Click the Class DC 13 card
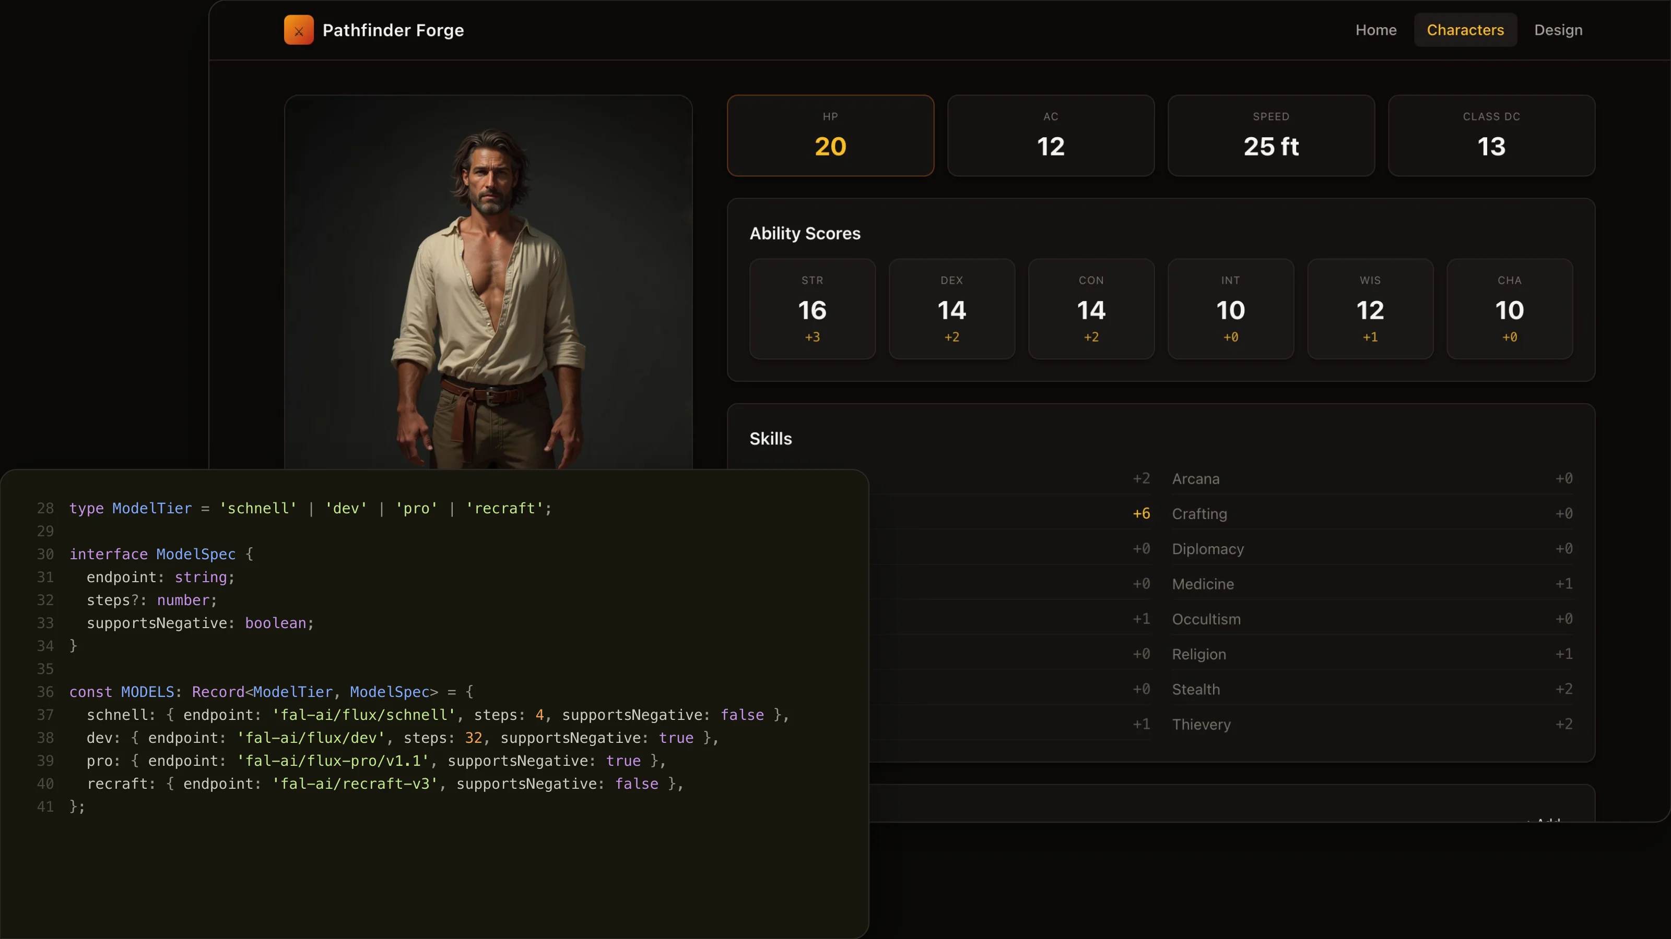 [x=1491, y=136]
